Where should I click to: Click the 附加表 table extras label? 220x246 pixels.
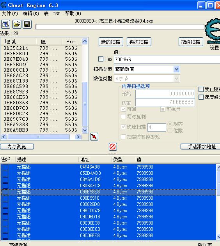click(205, 244)
